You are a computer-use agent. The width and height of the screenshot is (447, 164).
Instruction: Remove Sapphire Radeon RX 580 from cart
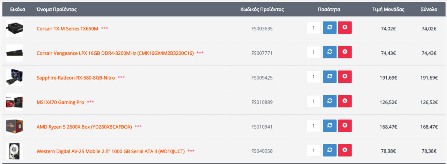pyautogui.click(x=345, y=77)
